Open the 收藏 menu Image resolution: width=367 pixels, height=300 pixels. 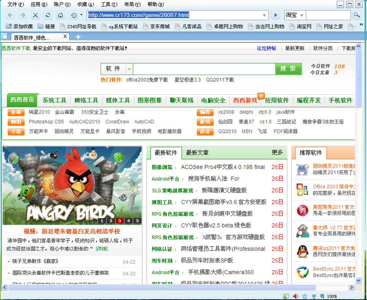(x=85, y=4)
